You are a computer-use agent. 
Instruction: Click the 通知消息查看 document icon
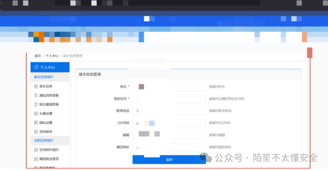tap(36, 95)
